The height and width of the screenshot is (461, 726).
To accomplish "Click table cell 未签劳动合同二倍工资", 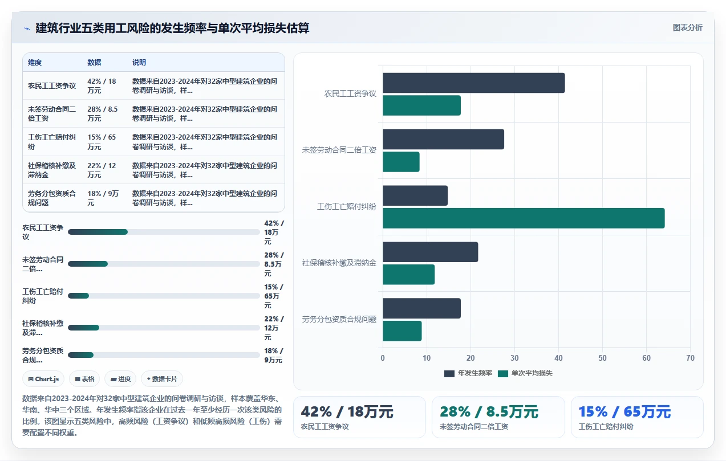I will (52, 114).
